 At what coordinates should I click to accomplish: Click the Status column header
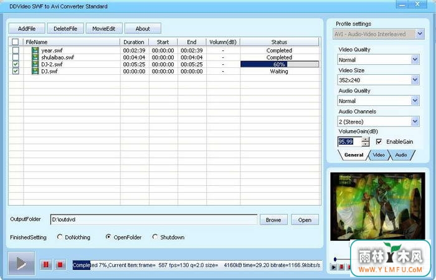(279, 42)
